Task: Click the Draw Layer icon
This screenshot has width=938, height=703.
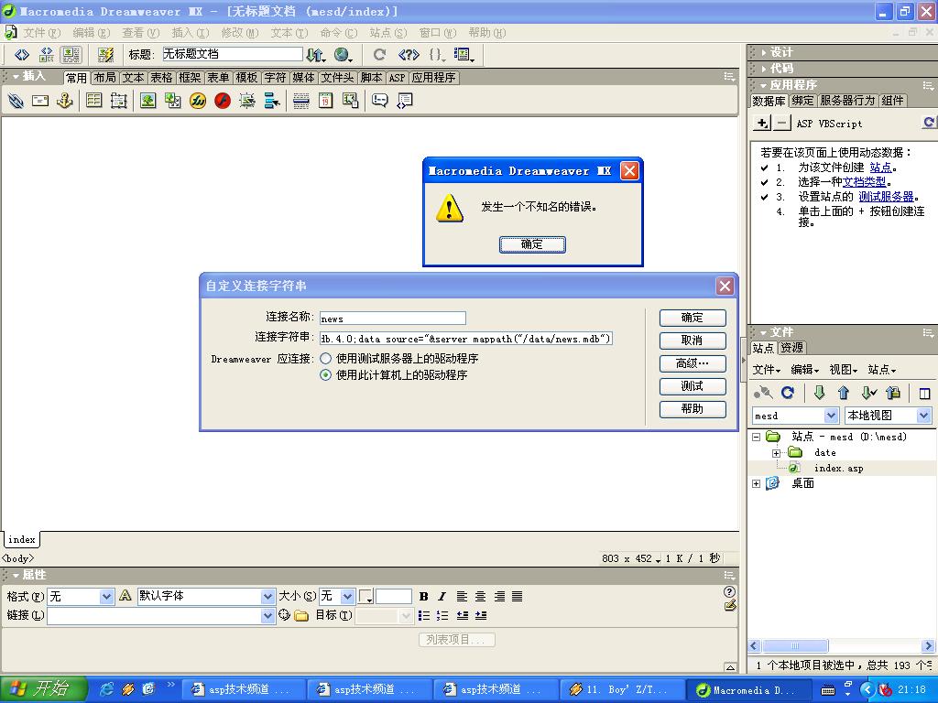Action: click(x=118, y=101)
